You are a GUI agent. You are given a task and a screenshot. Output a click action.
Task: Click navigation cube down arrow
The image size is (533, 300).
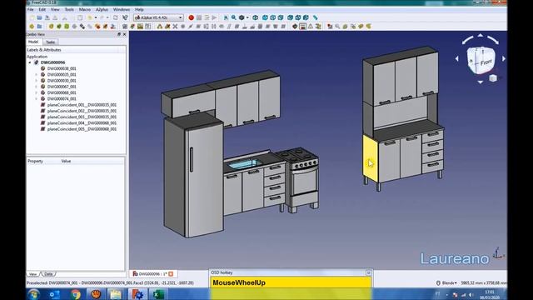click(481, 82)
